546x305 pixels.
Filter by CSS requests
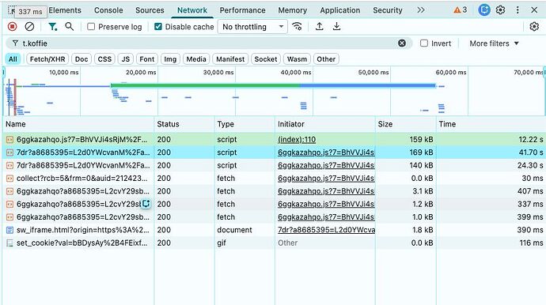coord(104,59)
